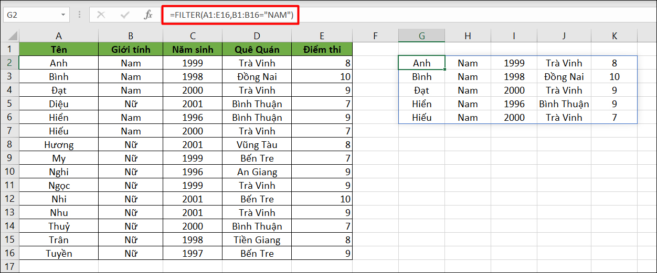Select cell A3 containing 'Bình'

pos(59,76)
